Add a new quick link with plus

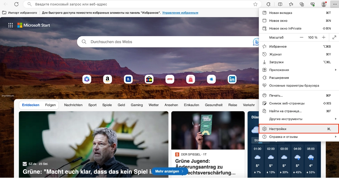coord(253,79)
